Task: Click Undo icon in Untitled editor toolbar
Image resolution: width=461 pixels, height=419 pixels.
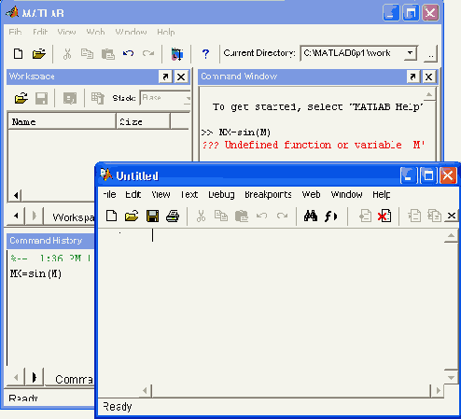Action: pos(262,216)
